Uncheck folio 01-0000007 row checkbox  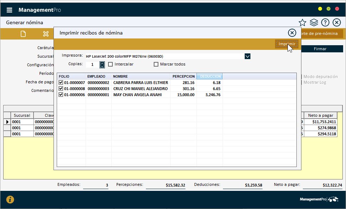point(61,83)
